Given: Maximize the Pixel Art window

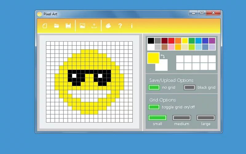Looking at the screenshot, I should pyautogui.click(x=202, y=13).
